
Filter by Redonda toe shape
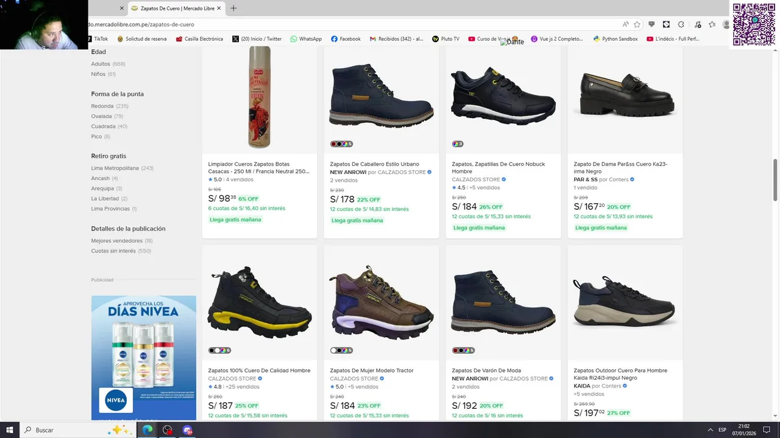coord(102,106)
